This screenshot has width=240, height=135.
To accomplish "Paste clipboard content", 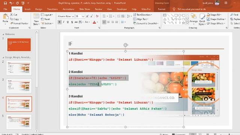I will (x=6, y=19).
